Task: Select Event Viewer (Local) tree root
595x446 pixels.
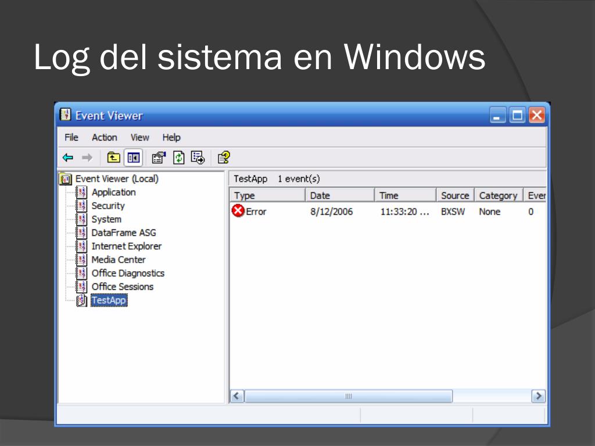Action: tap(117, 179)
